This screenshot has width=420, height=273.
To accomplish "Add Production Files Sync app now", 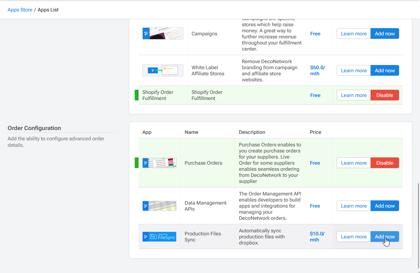I will point(385,236).
